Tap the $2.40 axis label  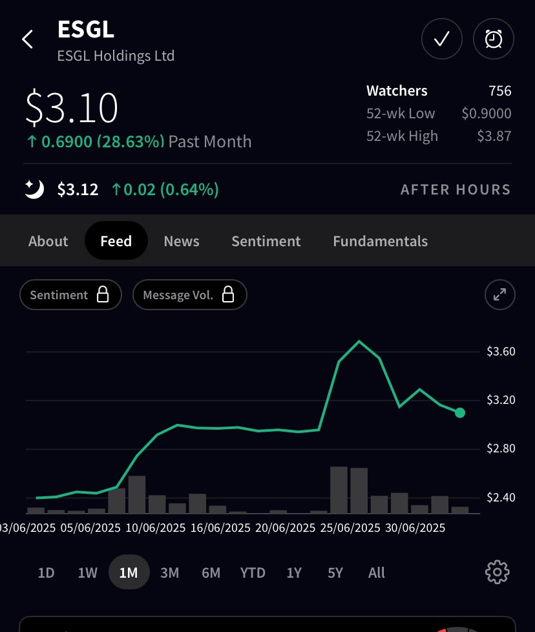coord(501,498)
